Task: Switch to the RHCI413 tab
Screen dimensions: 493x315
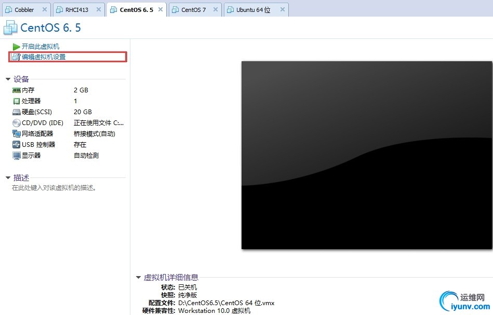Action: tap(79, 10)
